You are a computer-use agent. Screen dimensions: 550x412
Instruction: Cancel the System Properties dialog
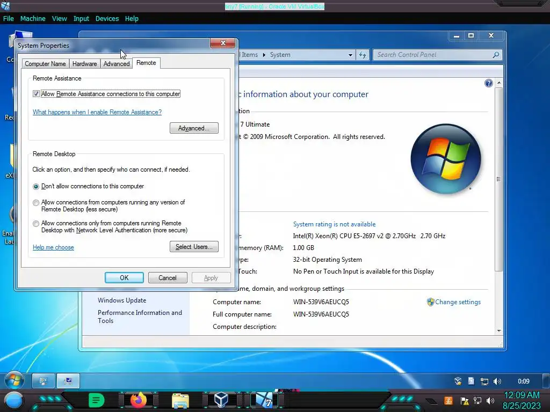click(168, 278)
